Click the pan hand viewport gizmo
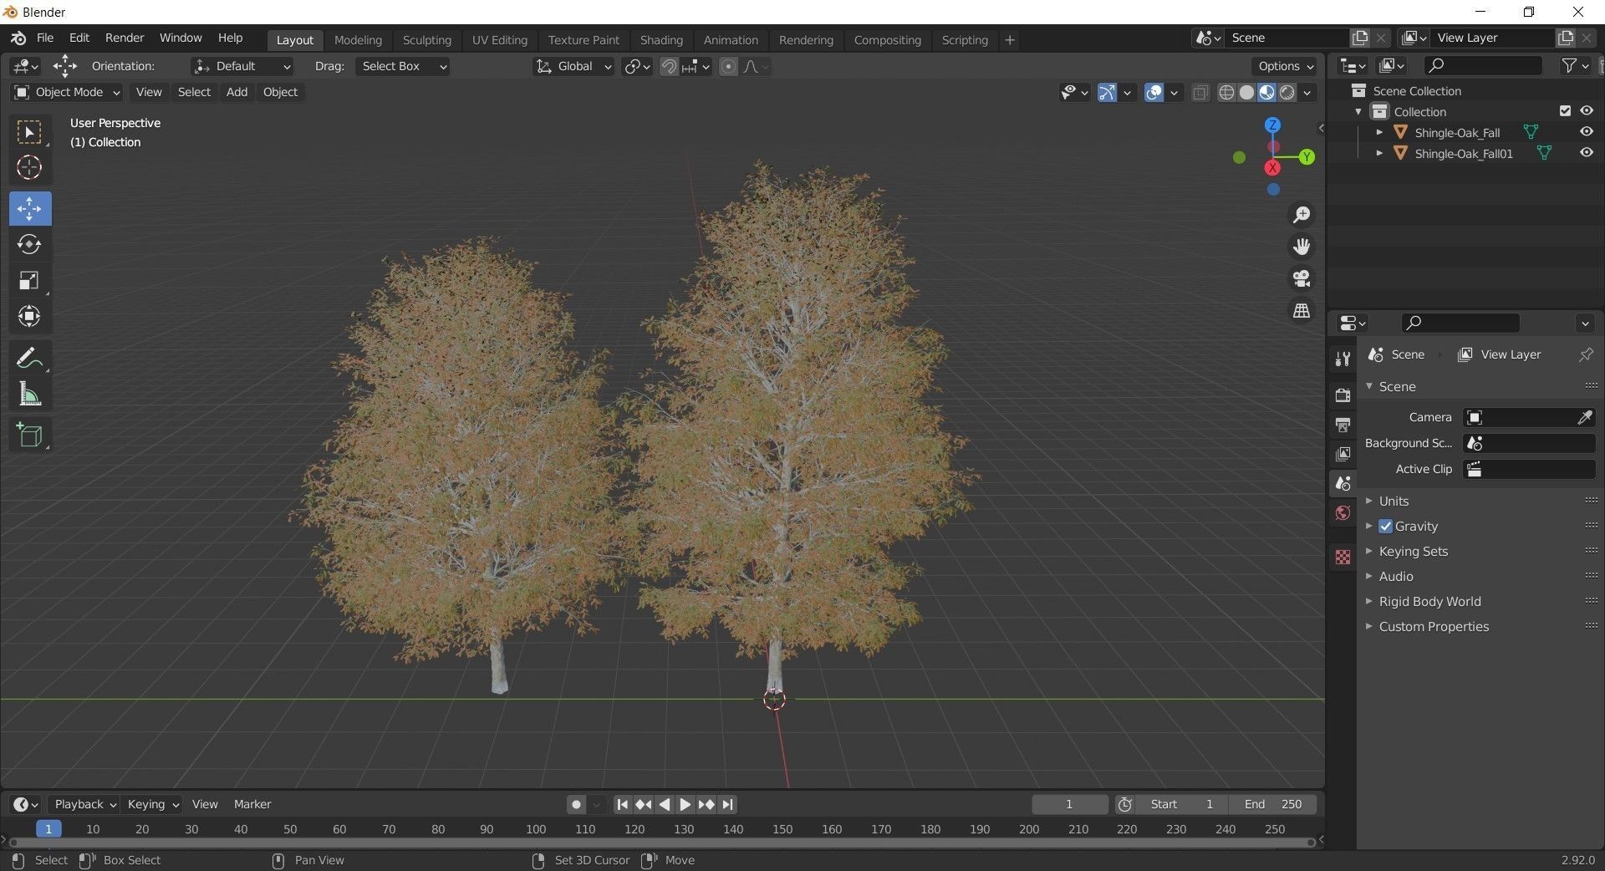 click(x=1302, y=247)
